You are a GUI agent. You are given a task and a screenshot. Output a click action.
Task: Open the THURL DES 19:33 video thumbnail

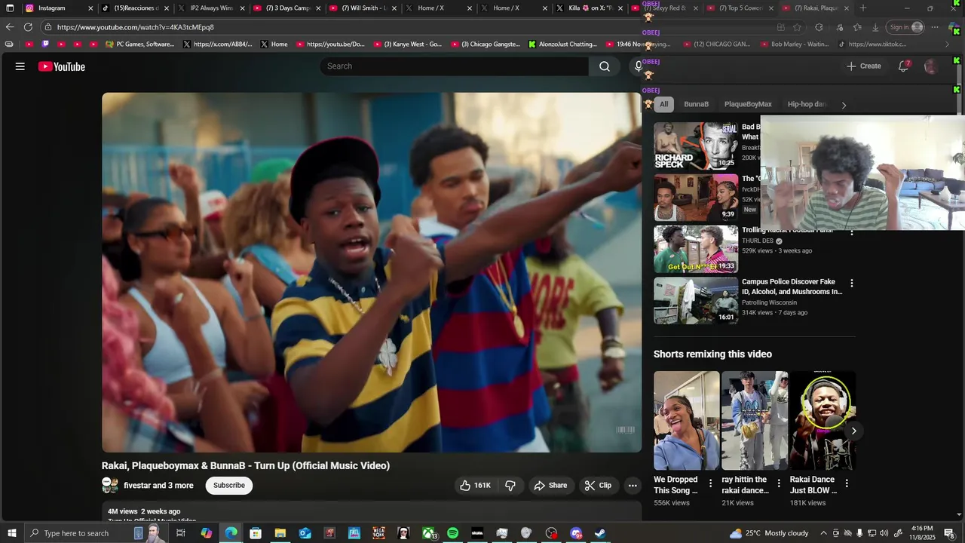tap(696, 249)
